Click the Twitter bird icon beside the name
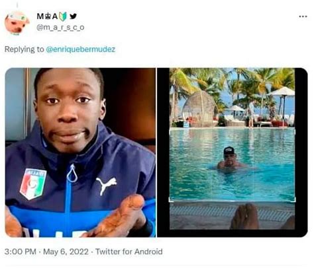314x268 pixels. 73,16
